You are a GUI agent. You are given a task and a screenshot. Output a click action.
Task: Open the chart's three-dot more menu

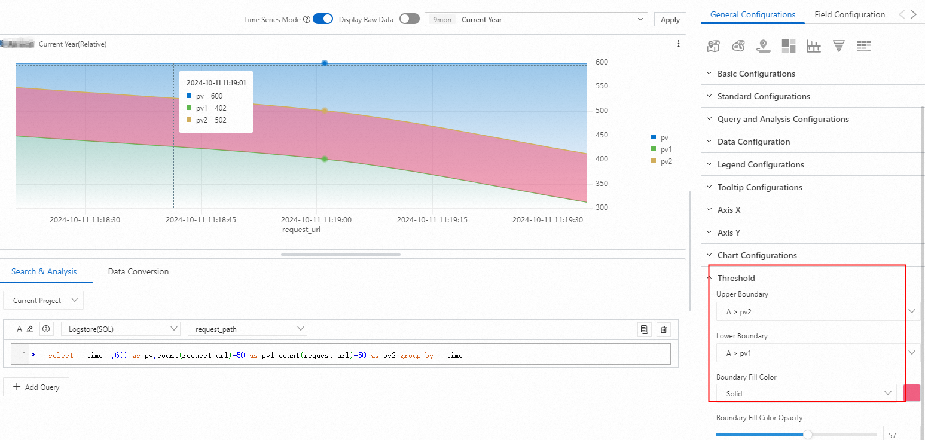coord(678,44)
